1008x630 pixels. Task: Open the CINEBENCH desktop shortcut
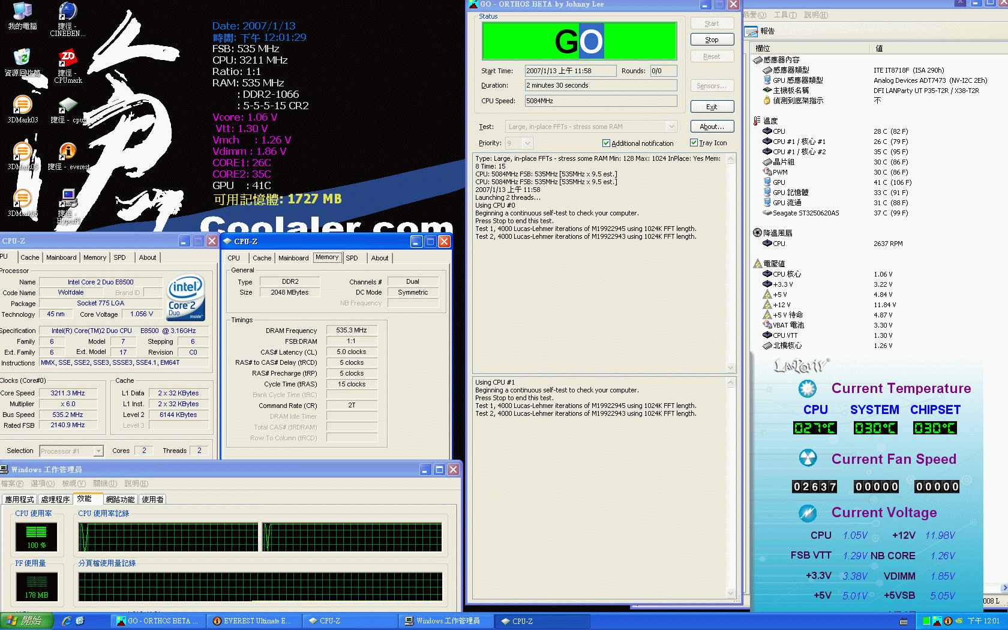[x=67, y=12]
